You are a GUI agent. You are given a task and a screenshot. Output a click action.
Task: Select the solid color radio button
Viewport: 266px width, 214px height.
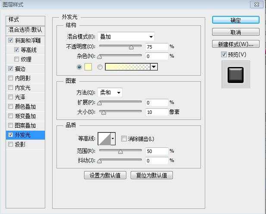[x=79, y=67]
